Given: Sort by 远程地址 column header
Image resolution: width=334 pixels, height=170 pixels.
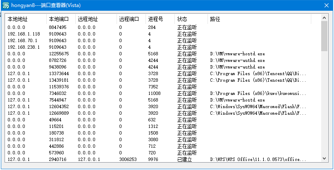Looking at the screenshot, I should click(96, 19).
